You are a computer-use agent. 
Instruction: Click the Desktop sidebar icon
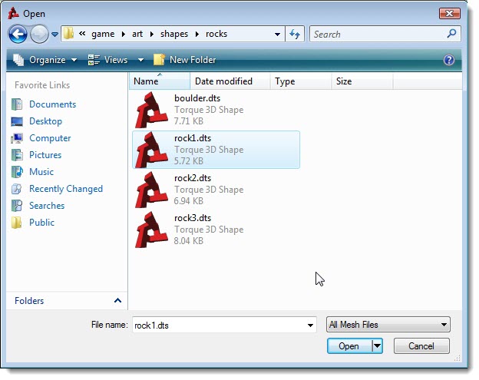17,121
